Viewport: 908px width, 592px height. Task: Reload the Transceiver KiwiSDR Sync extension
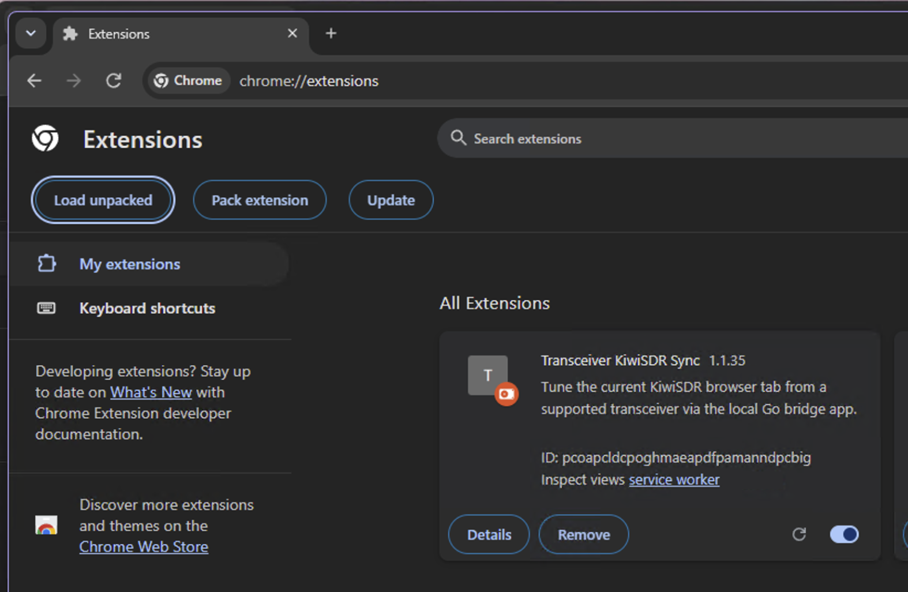[x=799, y=534]
